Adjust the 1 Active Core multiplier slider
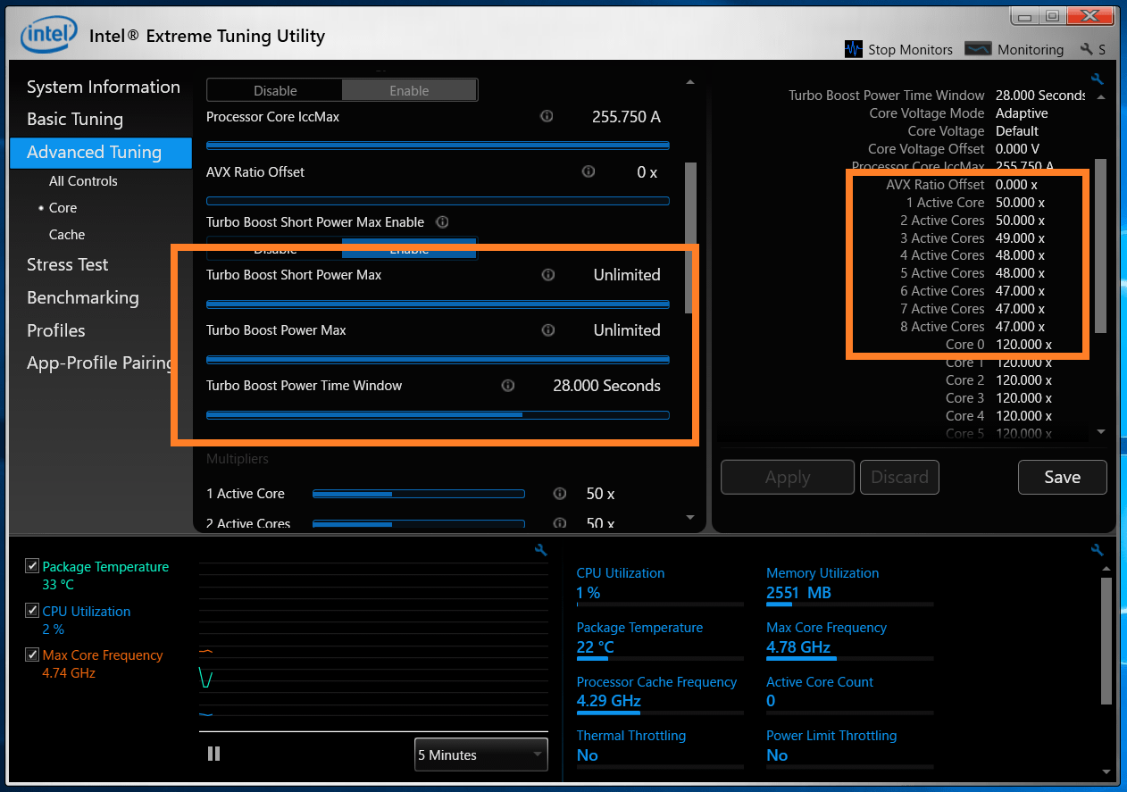 (x=418, y=494)
